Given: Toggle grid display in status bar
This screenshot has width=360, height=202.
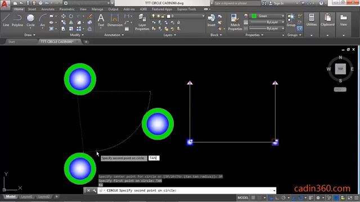Looking at the screenshot, I should click(253, 198).
